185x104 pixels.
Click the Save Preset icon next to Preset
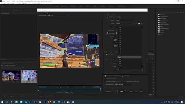[x=136, y=24]
